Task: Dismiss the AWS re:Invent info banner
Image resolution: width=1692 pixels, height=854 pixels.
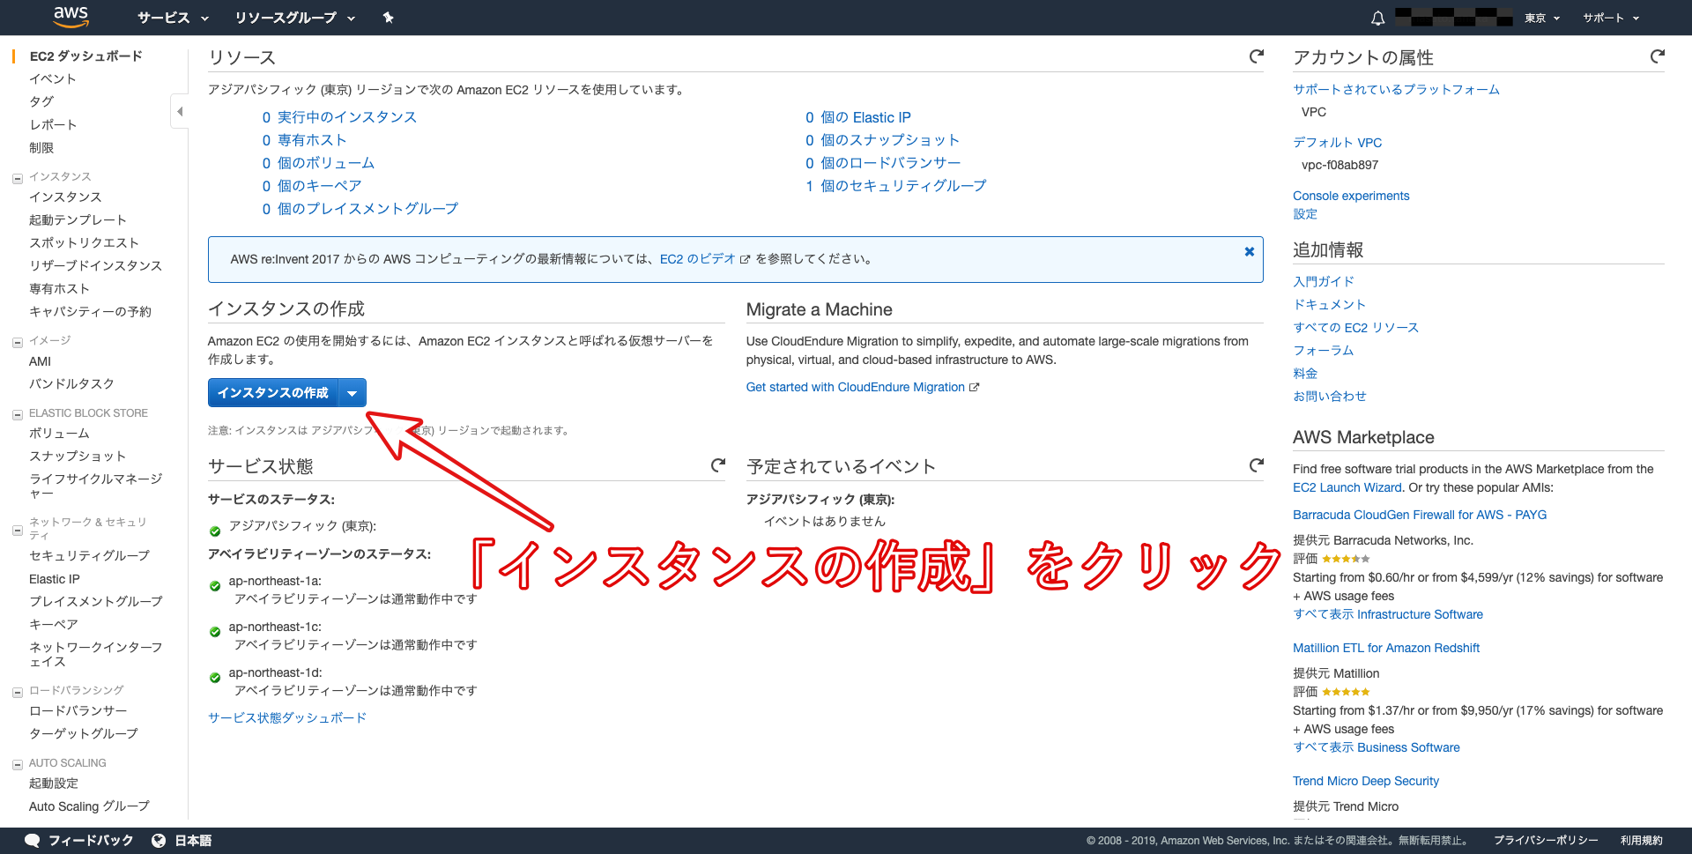Action: (x=1249, y=251)
